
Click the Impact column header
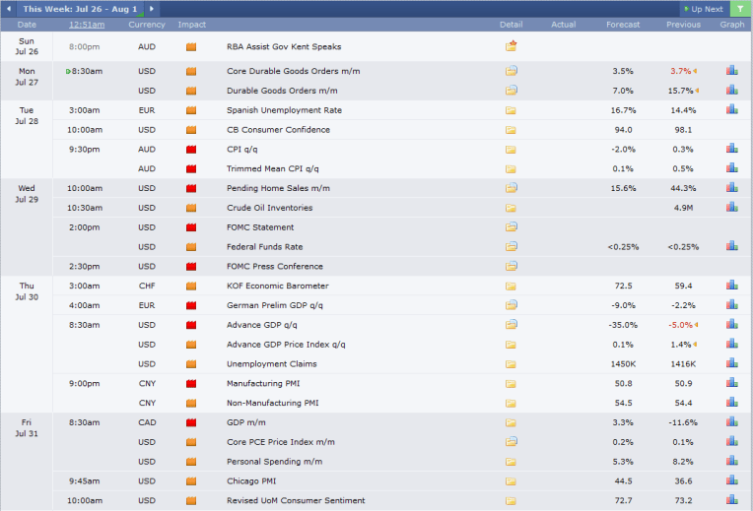coord(191,25)
